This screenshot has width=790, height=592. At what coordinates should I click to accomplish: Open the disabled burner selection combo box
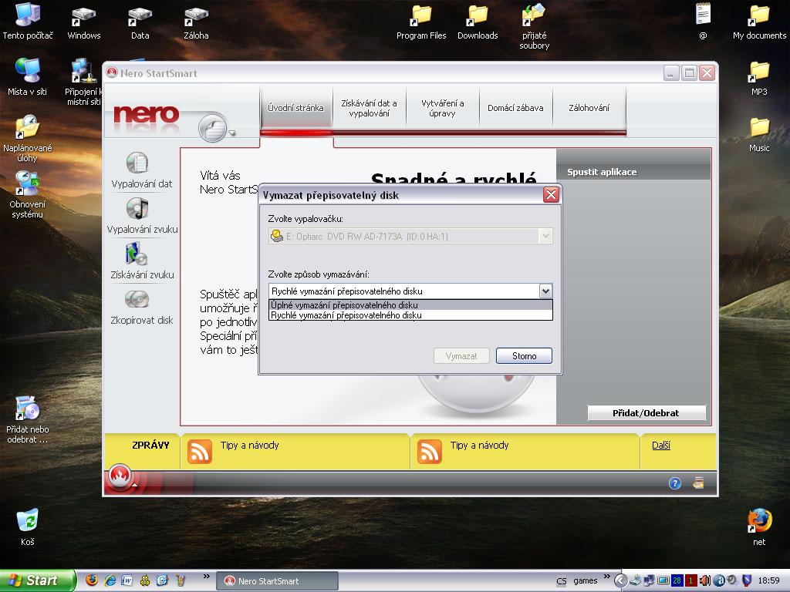[410, 236]
